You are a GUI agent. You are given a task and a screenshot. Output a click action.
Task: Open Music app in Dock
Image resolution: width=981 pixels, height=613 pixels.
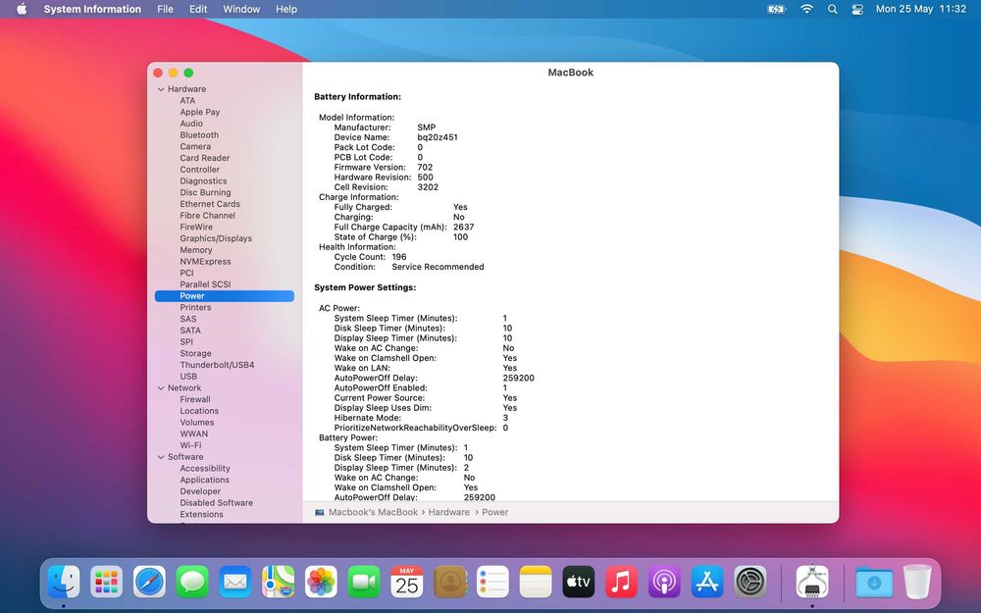[x=621, y=582]
